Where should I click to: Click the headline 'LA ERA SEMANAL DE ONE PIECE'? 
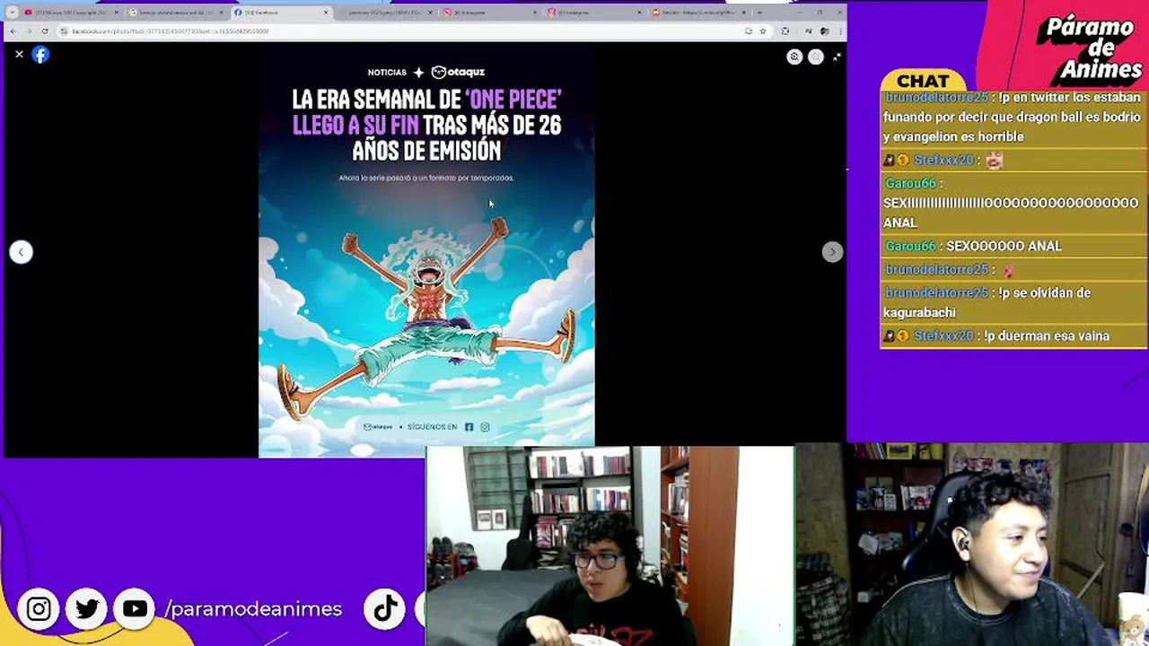point(426,125)
